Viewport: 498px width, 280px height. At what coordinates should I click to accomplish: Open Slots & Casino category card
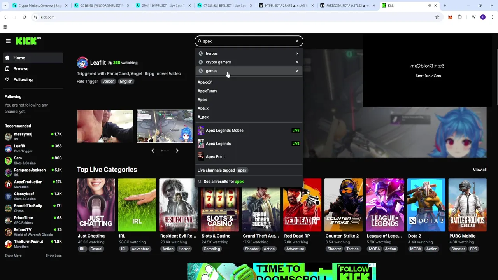219,205
